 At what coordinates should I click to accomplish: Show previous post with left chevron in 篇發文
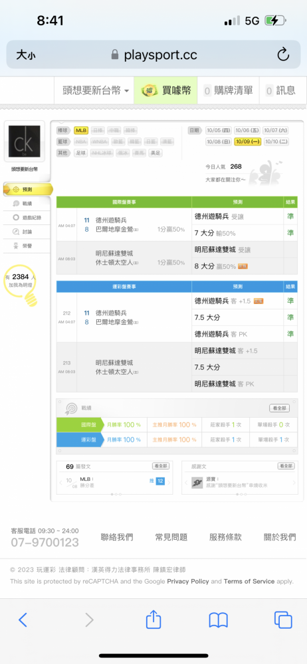tap(60, 482)
